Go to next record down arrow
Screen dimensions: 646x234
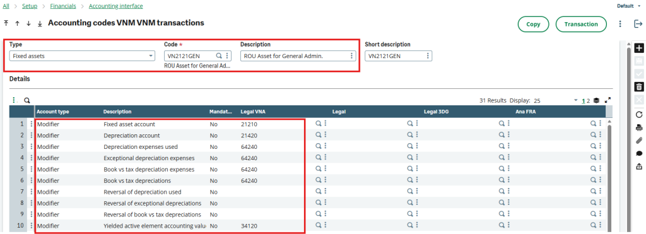(x=28, y=23)
